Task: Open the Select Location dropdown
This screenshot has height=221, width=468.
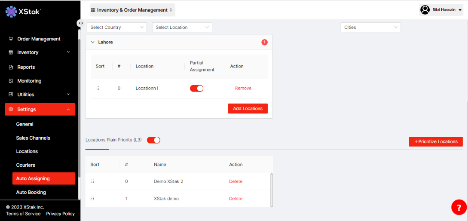Action: tap(182, 28)
